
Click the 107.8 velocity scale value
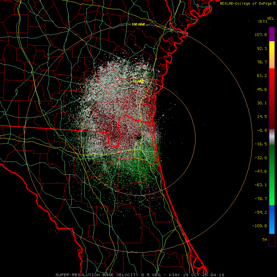[x=261, y=34]
